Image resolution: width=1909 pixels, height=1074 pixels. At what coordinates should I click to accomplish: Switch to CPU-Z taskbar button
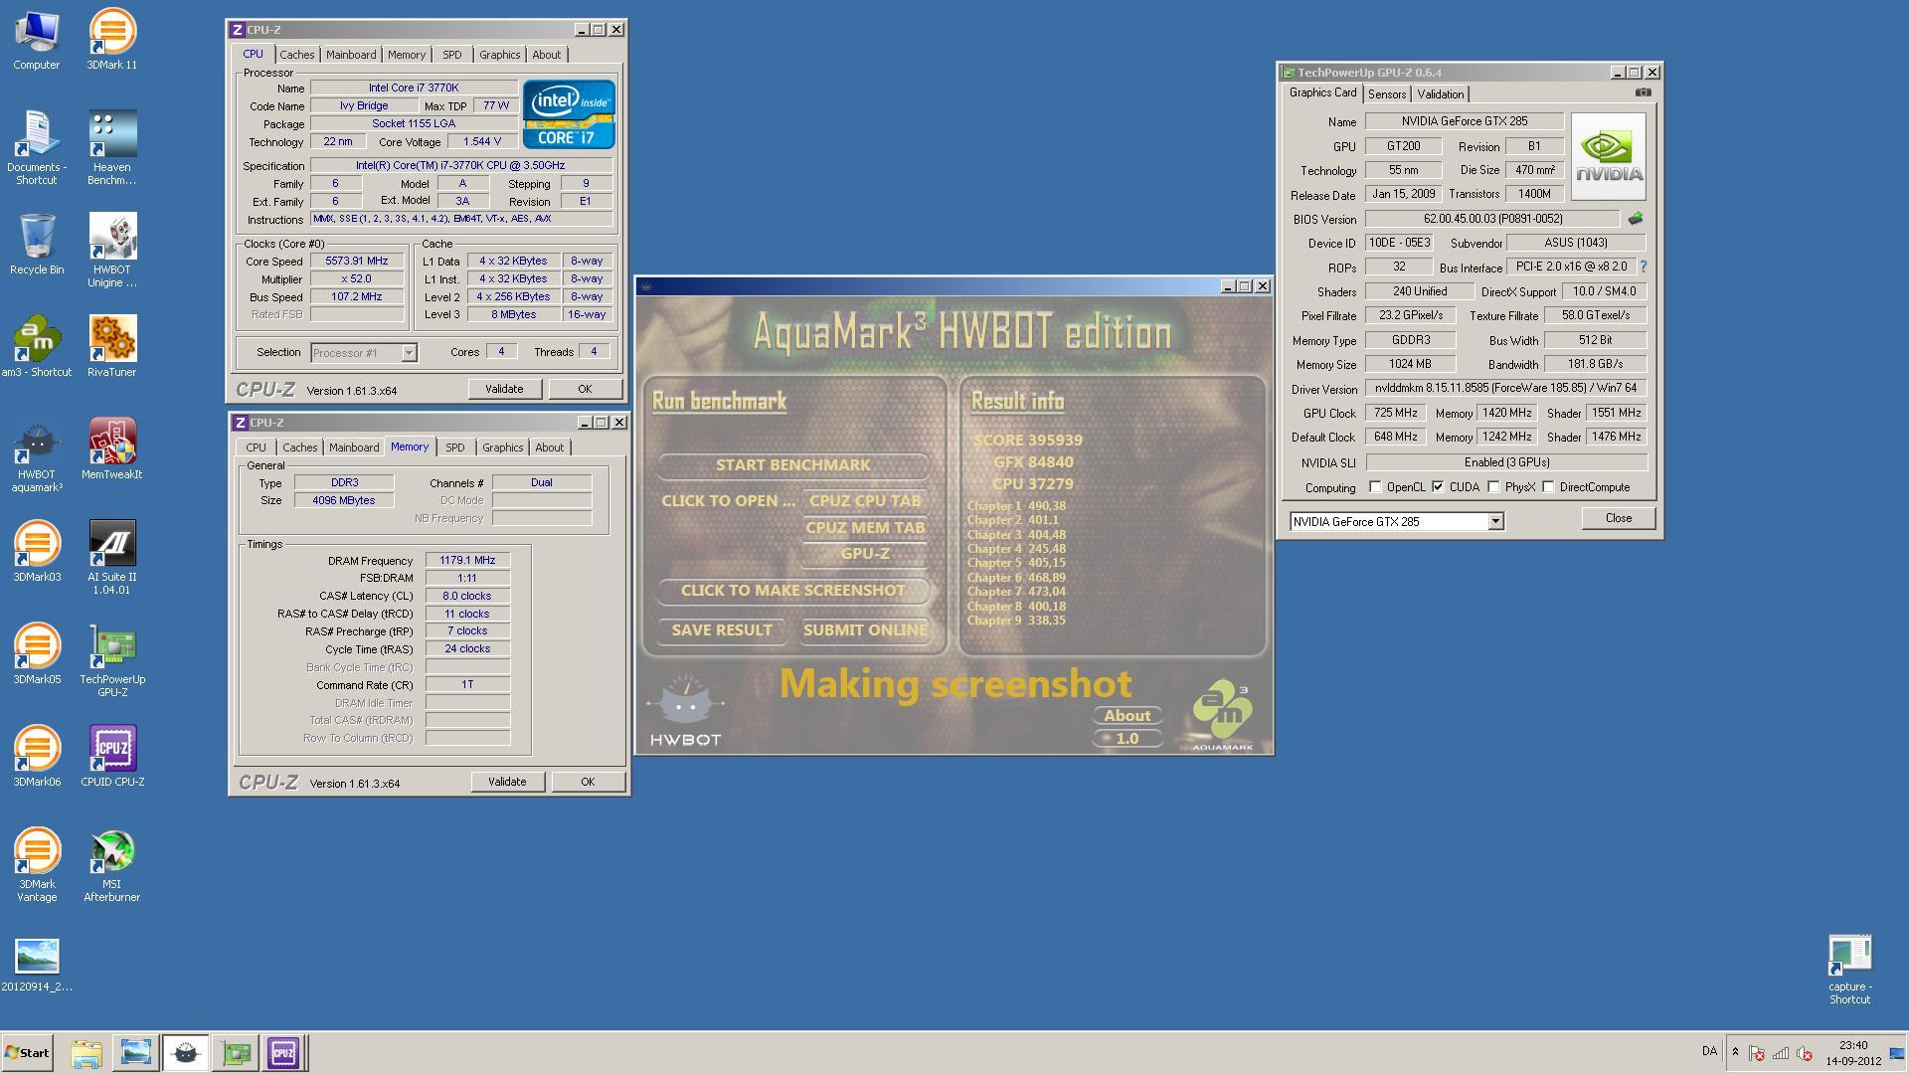pos(282,1053)
